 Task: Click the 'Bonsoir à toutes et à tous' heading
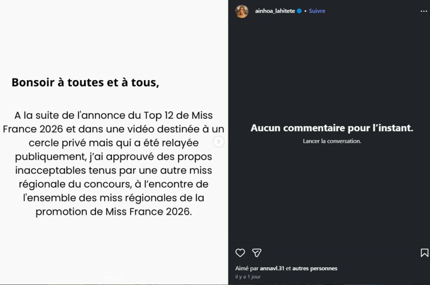85,82
